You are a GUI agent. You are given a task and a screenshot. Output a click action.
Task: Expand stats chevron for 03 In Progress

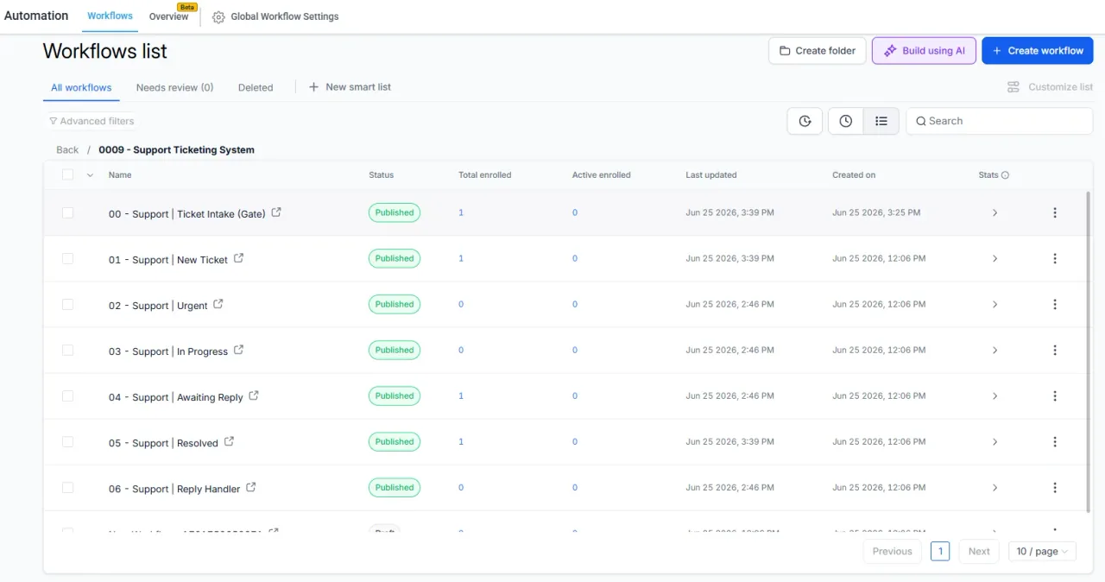click(x=994, y=350)
